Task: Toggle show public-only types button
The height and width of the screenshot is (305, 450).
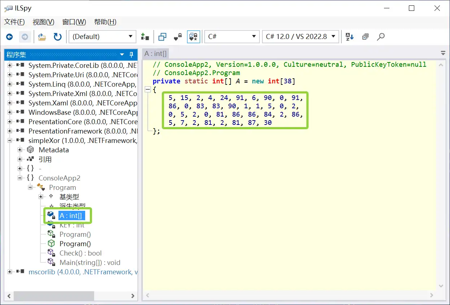Action: (x=162, y=36)
